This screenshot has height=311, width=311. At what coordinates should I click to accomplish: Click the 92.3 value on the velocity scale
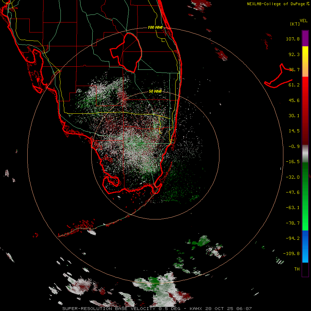tap(294, 54)
